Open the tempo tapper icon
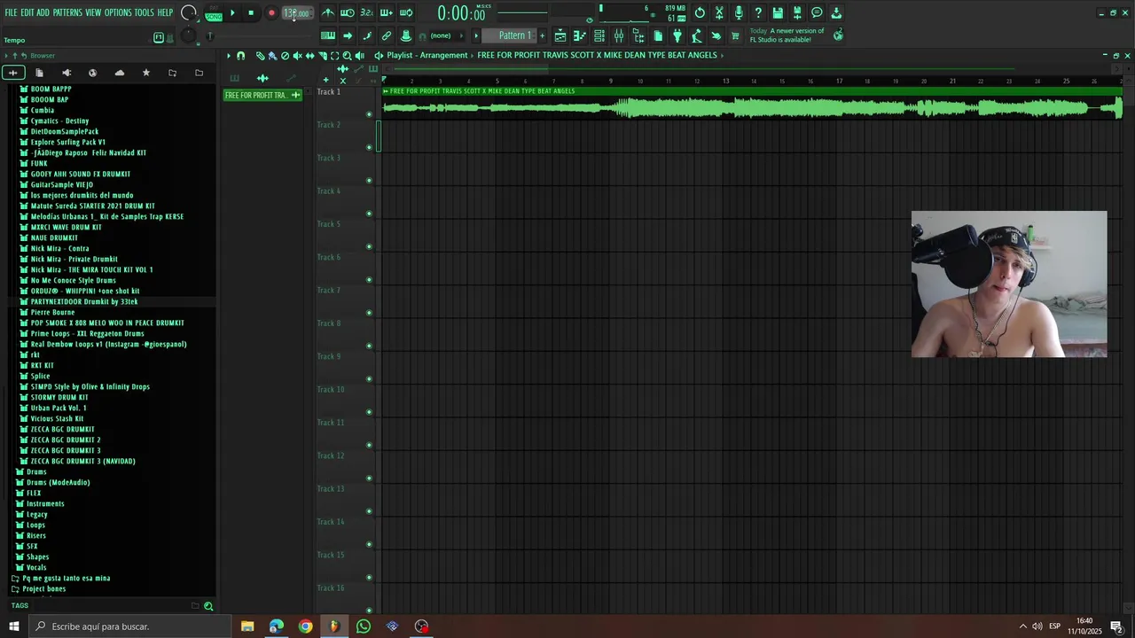 pos(697,35)
